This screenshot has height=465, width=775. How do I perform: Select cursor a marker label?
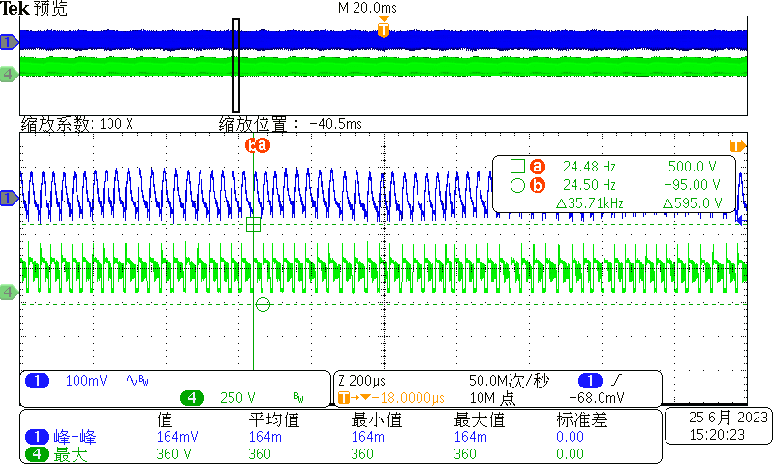[x=263, y=145]
